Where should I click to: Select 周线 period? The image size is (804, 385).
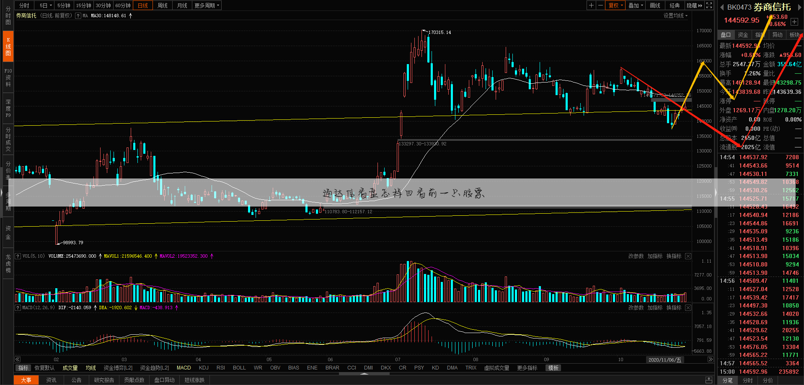pos(162,5)
